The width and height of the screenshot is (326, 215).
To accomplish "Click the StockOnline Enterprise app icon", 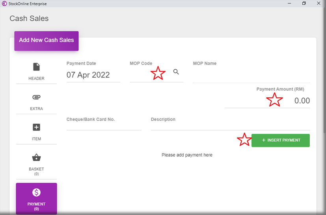I will (4, 4).
